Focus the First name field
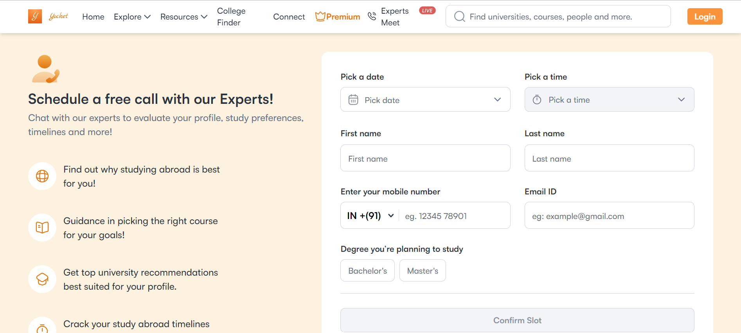Image resolution: width=741 pixels, height=333 pixels. (x=425, y=158)
